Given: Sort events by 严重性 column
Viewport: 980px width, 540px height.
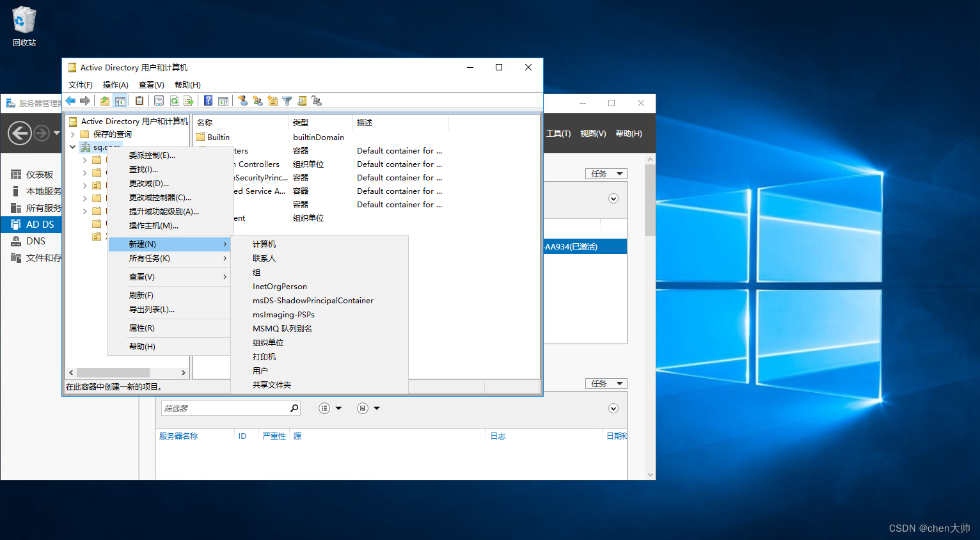Looking at the screenshot, I should point(274,436).
